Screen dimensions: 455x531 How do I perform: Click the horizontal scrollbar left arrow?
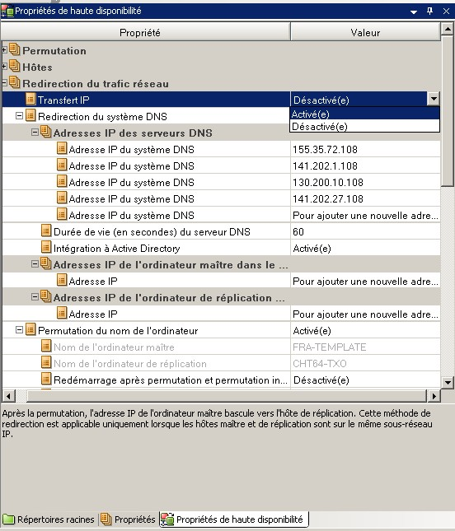click(x=8, y=395)
